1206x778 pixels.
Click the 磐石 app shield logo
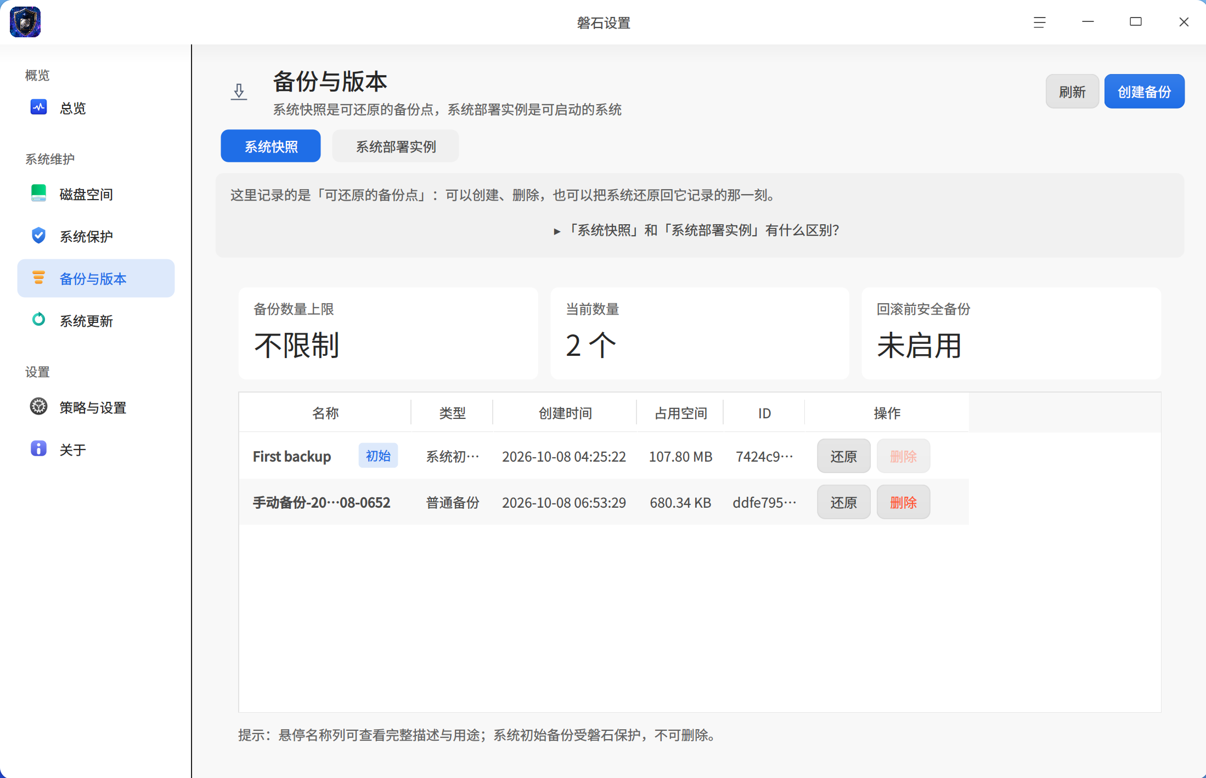click(x=25, y=22)
